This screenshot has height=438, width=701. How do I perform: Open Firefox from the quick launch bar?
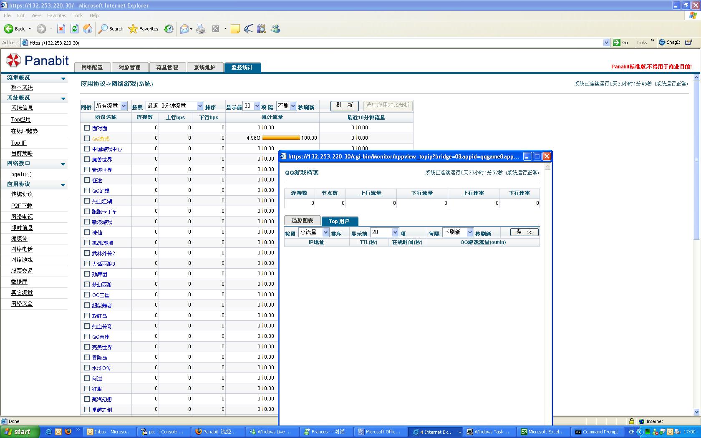[68, 432]
